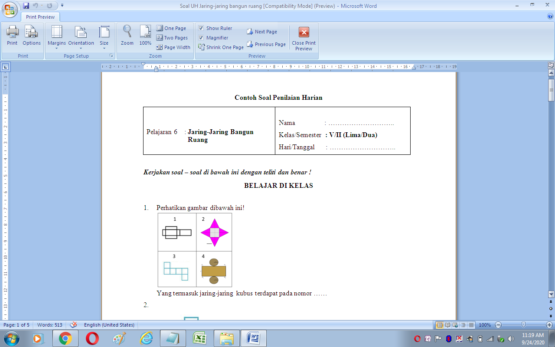Open print Options
The height and width of the screenshot is (347, 555).
point(32,36)
